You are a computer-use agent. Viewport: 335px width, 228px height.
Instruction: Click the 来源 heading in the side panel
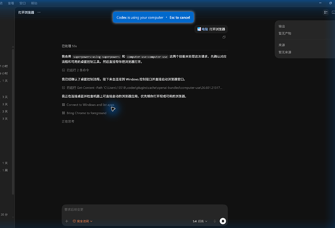(282, 45)
